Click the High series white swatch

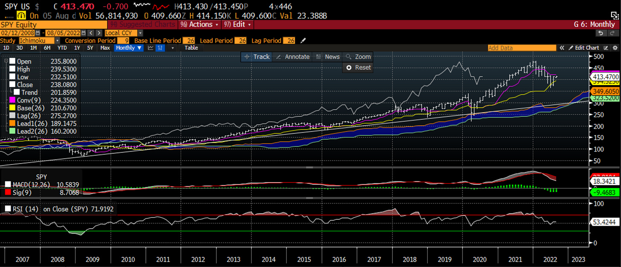click(12, 69)
